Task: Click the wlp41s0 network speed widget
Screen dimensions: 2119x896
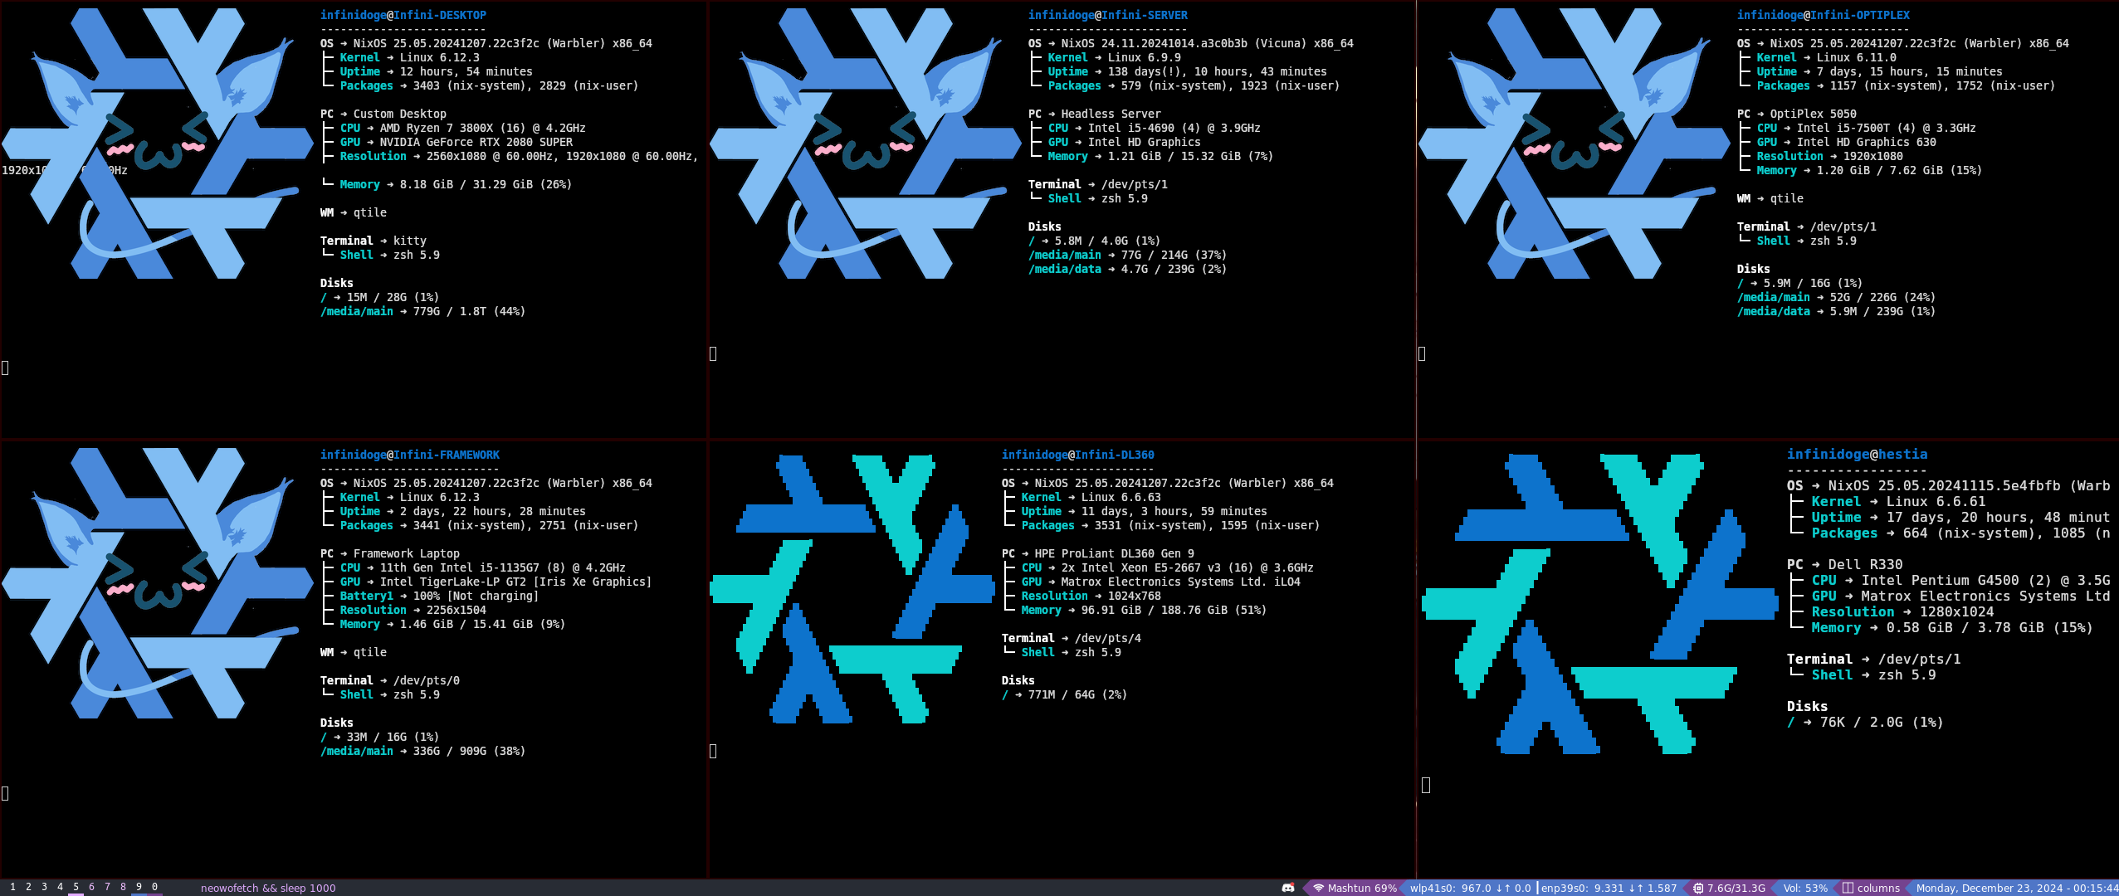Action: pos(1470,888)
